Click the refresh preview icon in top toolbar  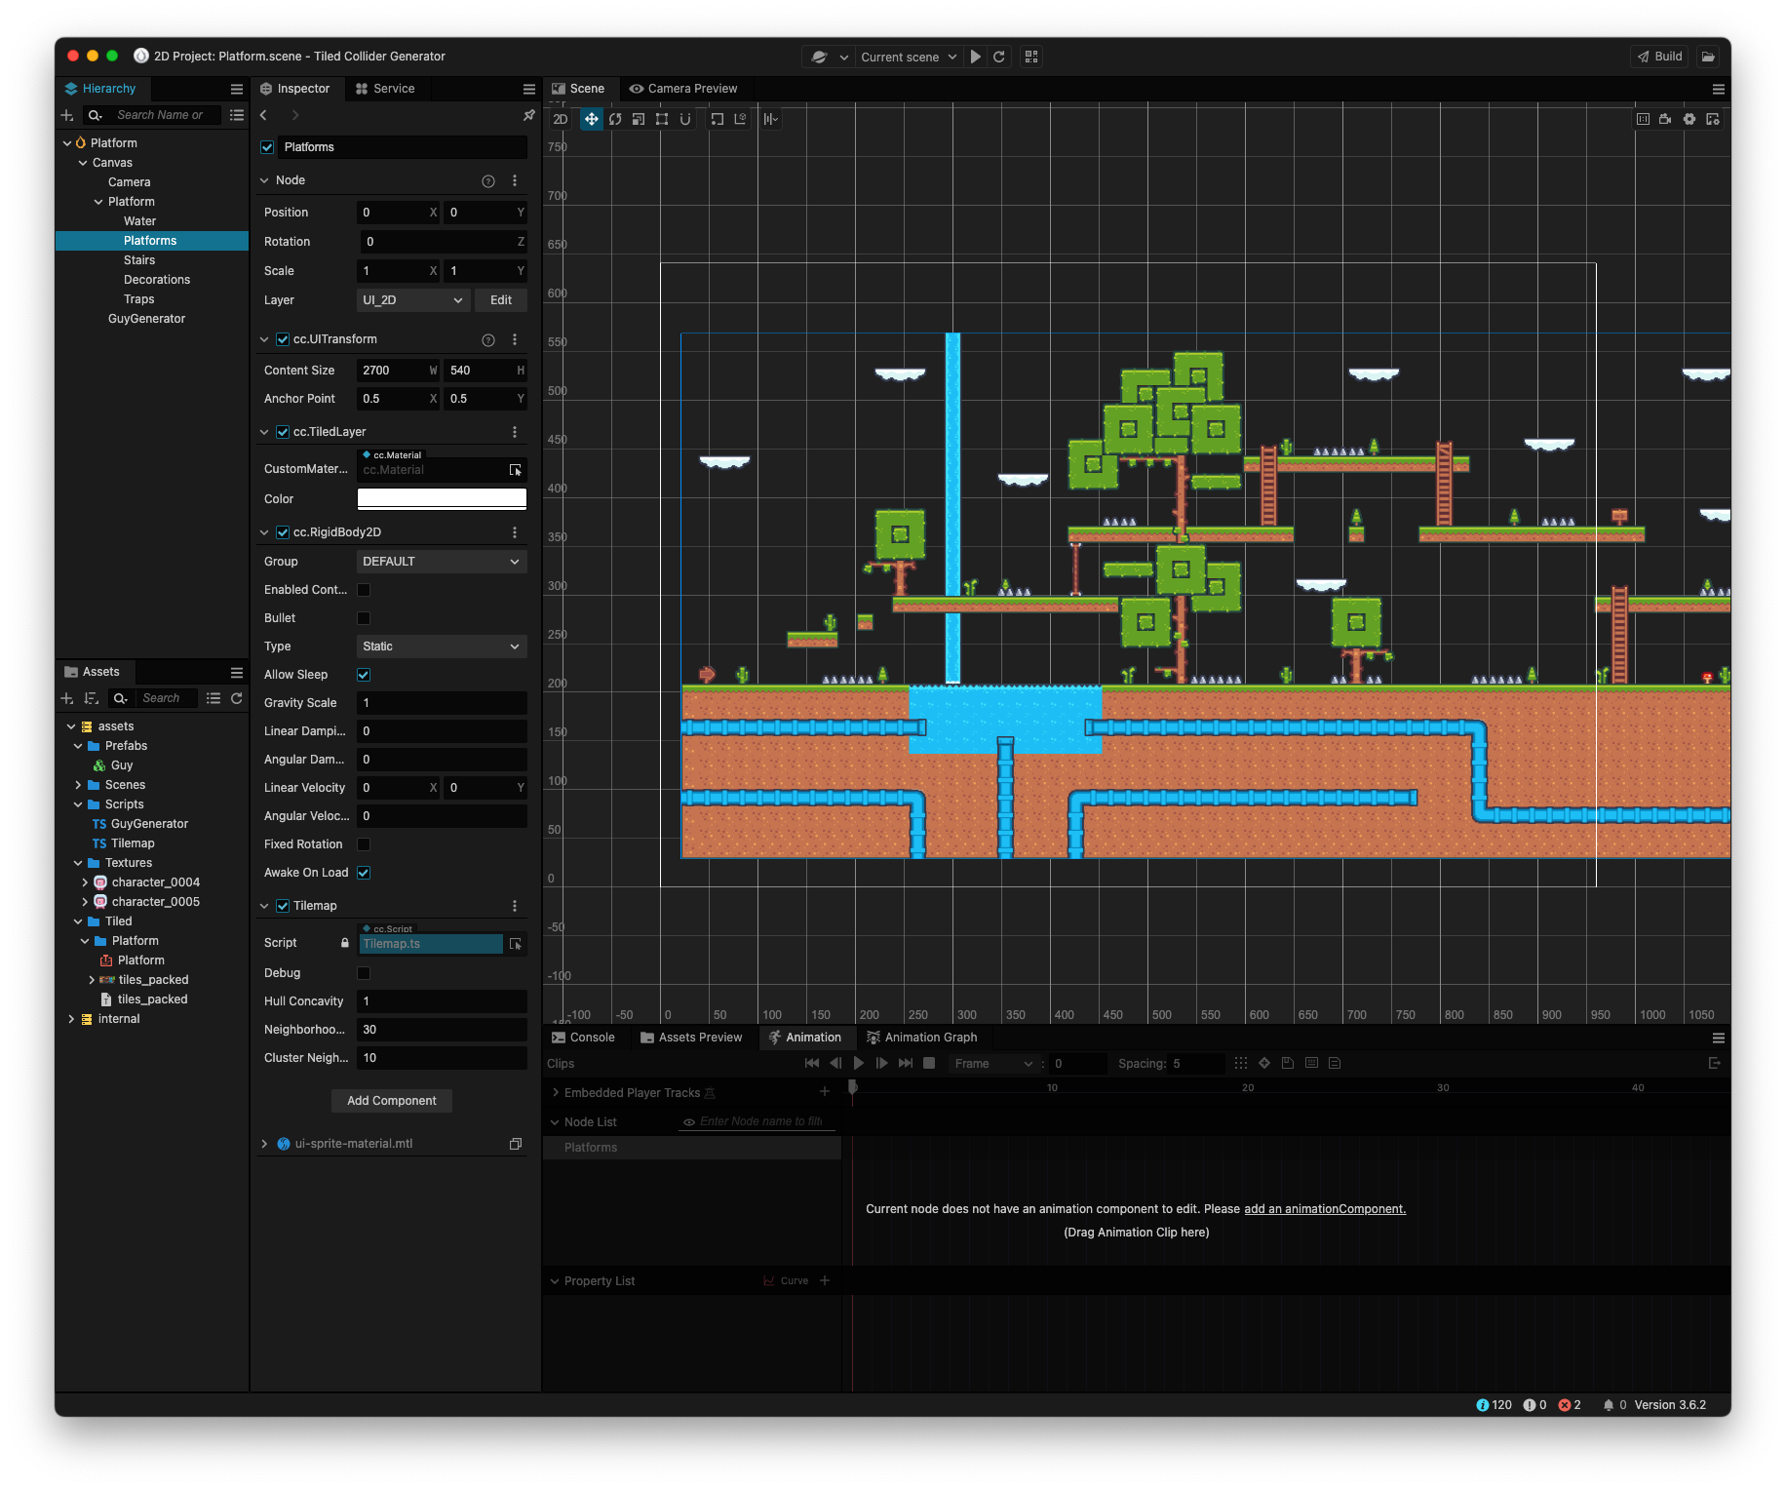click(x=999, y=57)
